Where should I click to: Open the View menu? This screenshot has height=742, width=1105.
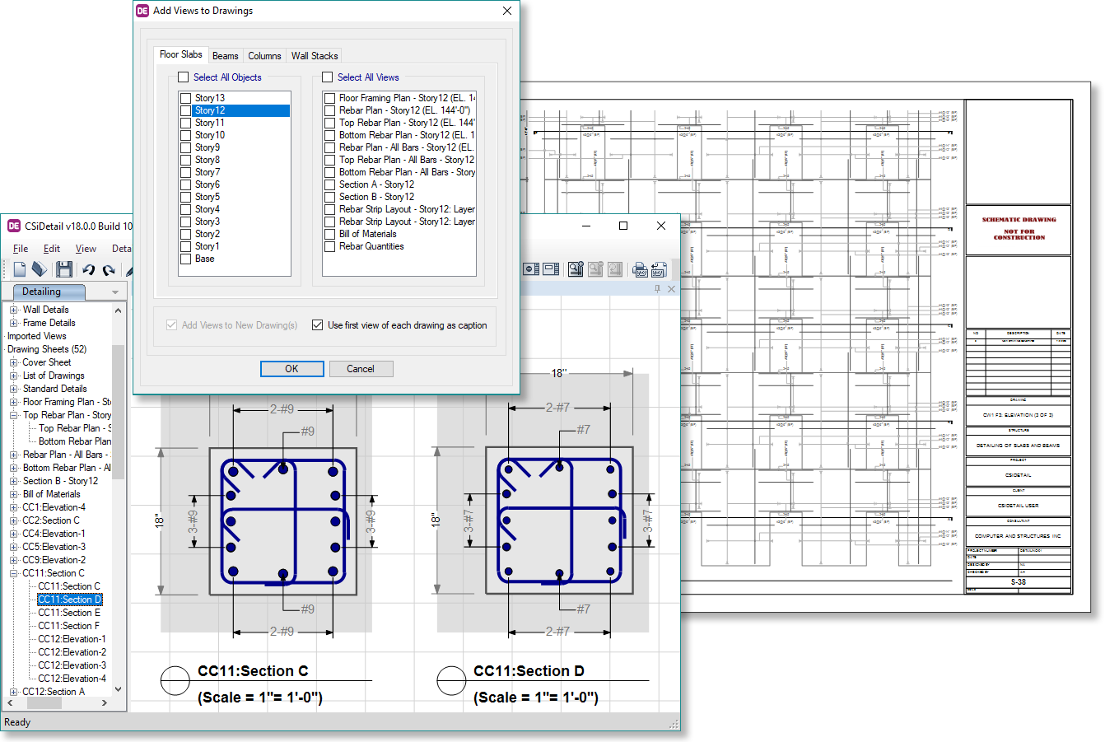coord(86,249)
